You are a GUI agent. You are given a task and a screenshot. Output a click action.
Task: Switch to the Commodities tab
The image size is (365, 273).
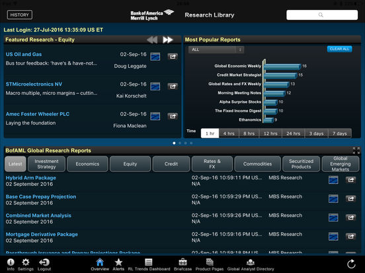(x=257, y=164)
